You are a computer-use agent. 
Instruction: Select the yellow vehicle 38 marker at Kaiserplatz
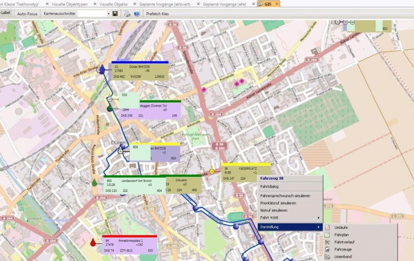(x=212, y=171)
